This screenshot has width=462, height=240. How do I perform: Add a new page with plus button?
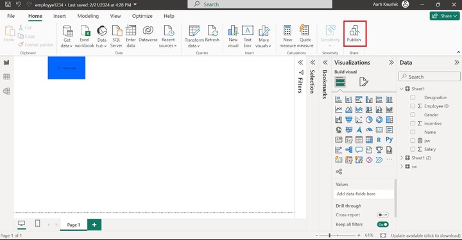pos(94,225)
